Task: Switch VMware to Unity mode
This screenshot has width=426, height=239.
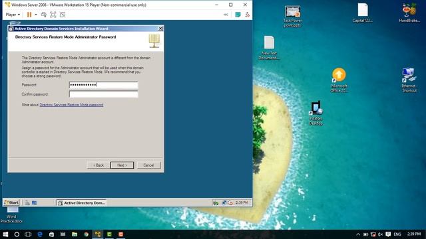Action: click(x=63, y=15)
